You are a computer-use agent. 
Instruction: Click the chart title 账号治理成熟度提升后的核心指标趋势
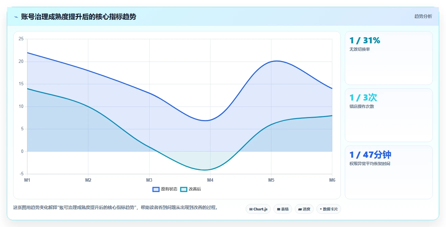point(79,17)
